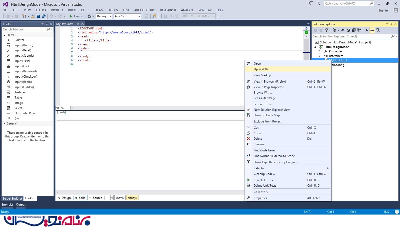This screenshot has height=227, width=400.
Task: Open the Refactor submenu in context menu
Action: (x=288, y=168)
